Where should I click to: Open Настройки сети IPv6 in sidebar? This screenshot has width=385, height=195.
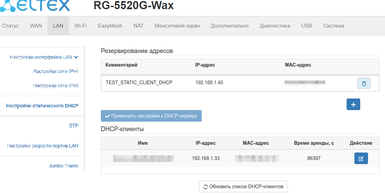56,86
